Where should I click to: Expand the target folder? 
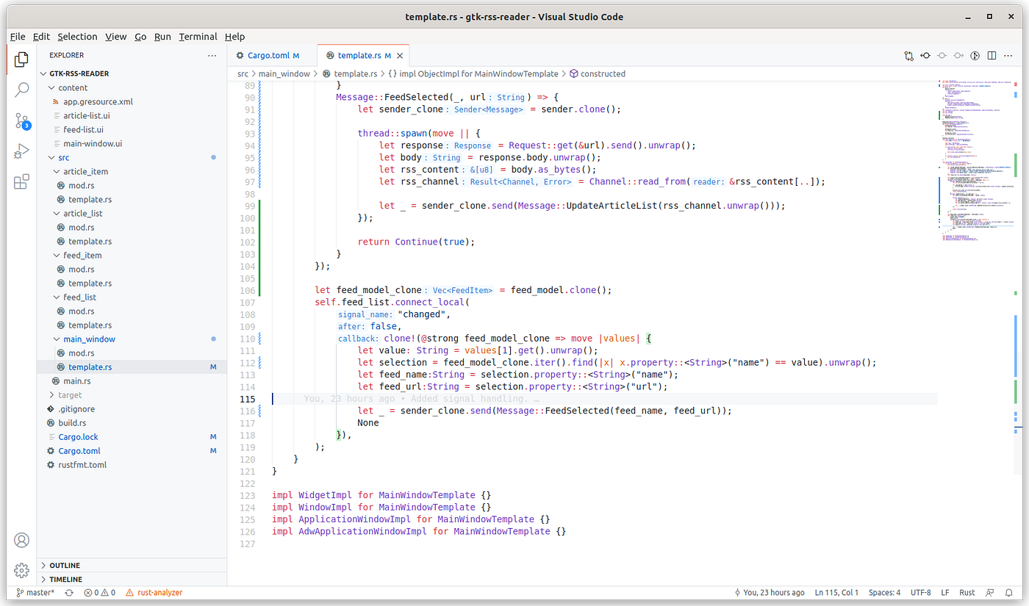click(69, 394)
